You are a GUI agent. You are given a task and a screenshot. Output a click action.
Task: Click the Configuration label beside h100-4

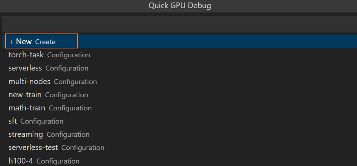point(58,161)
